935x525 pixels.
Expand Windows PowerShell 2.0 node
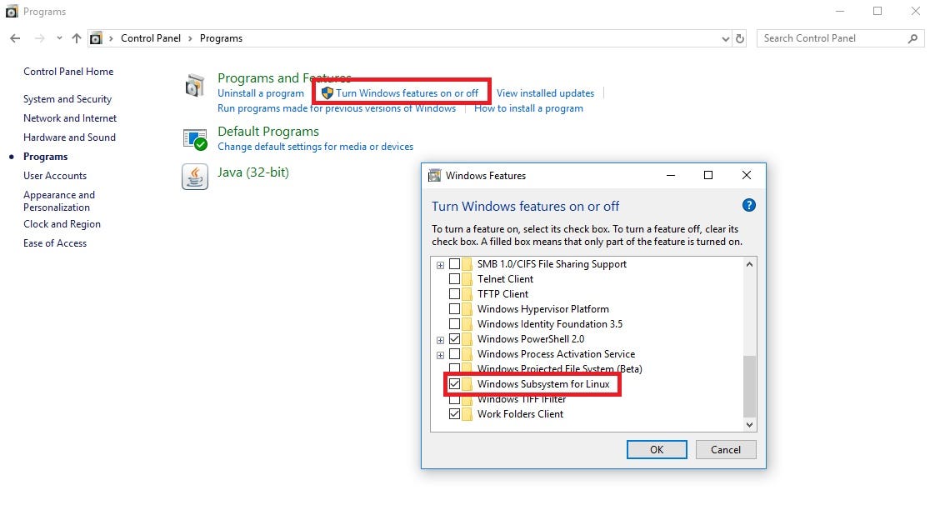440,340
